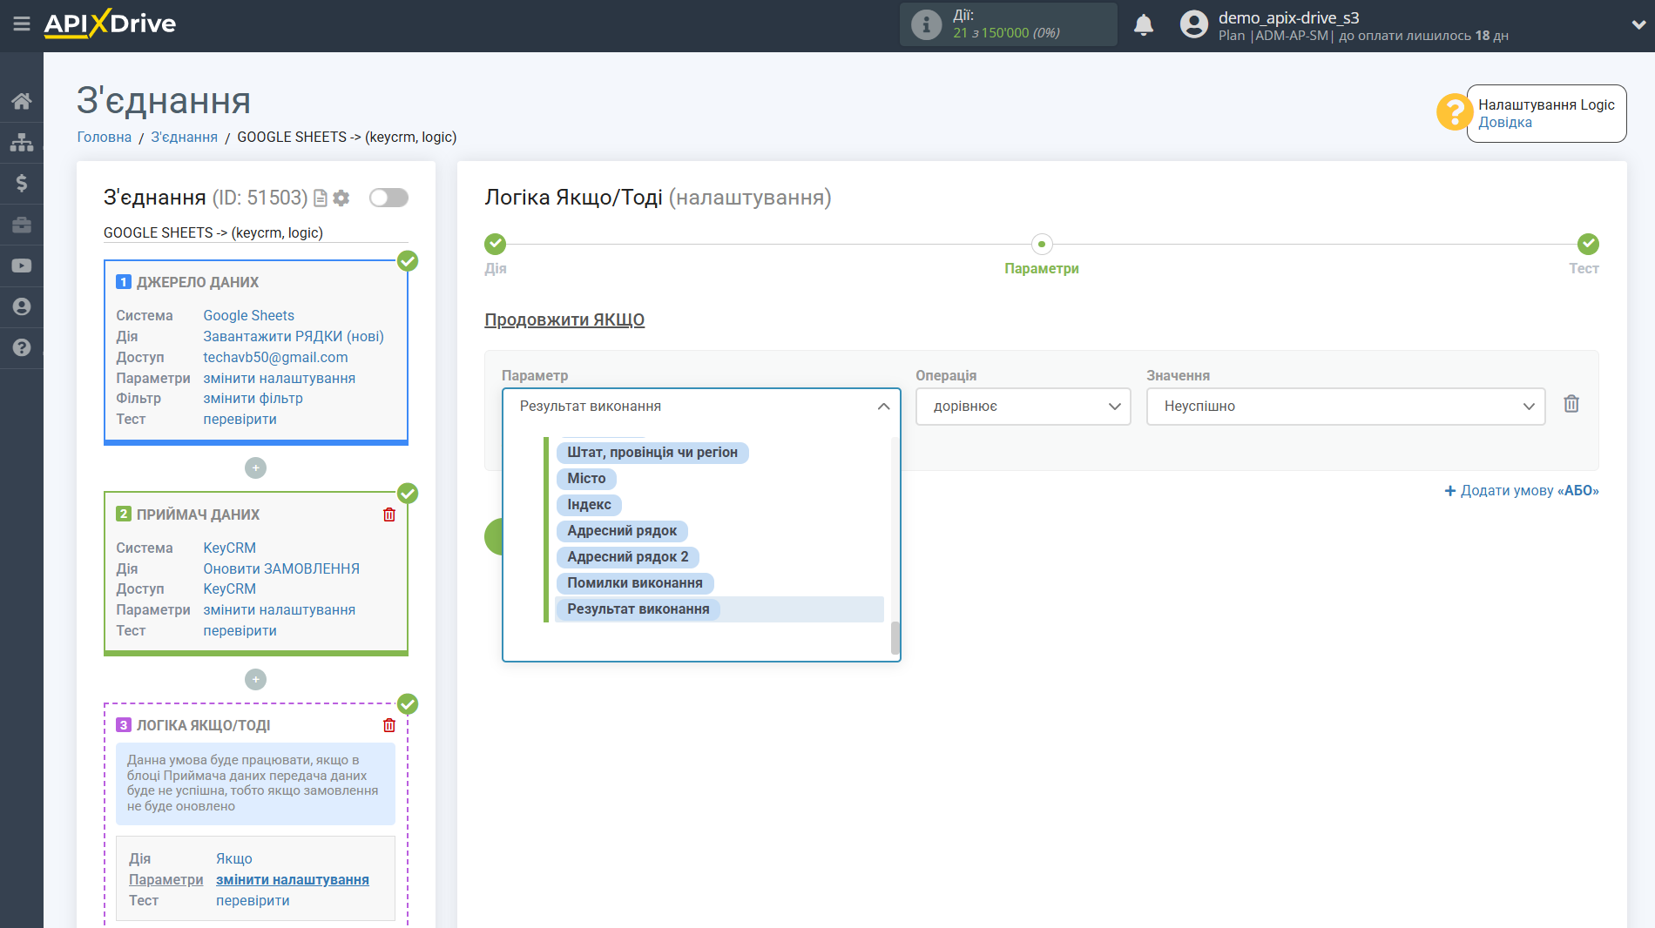Viewport: 1655px width, 928px height.
Task: Open 'Завантажити РЯДКИ (нові)' action link
Action: coord(294,337)
